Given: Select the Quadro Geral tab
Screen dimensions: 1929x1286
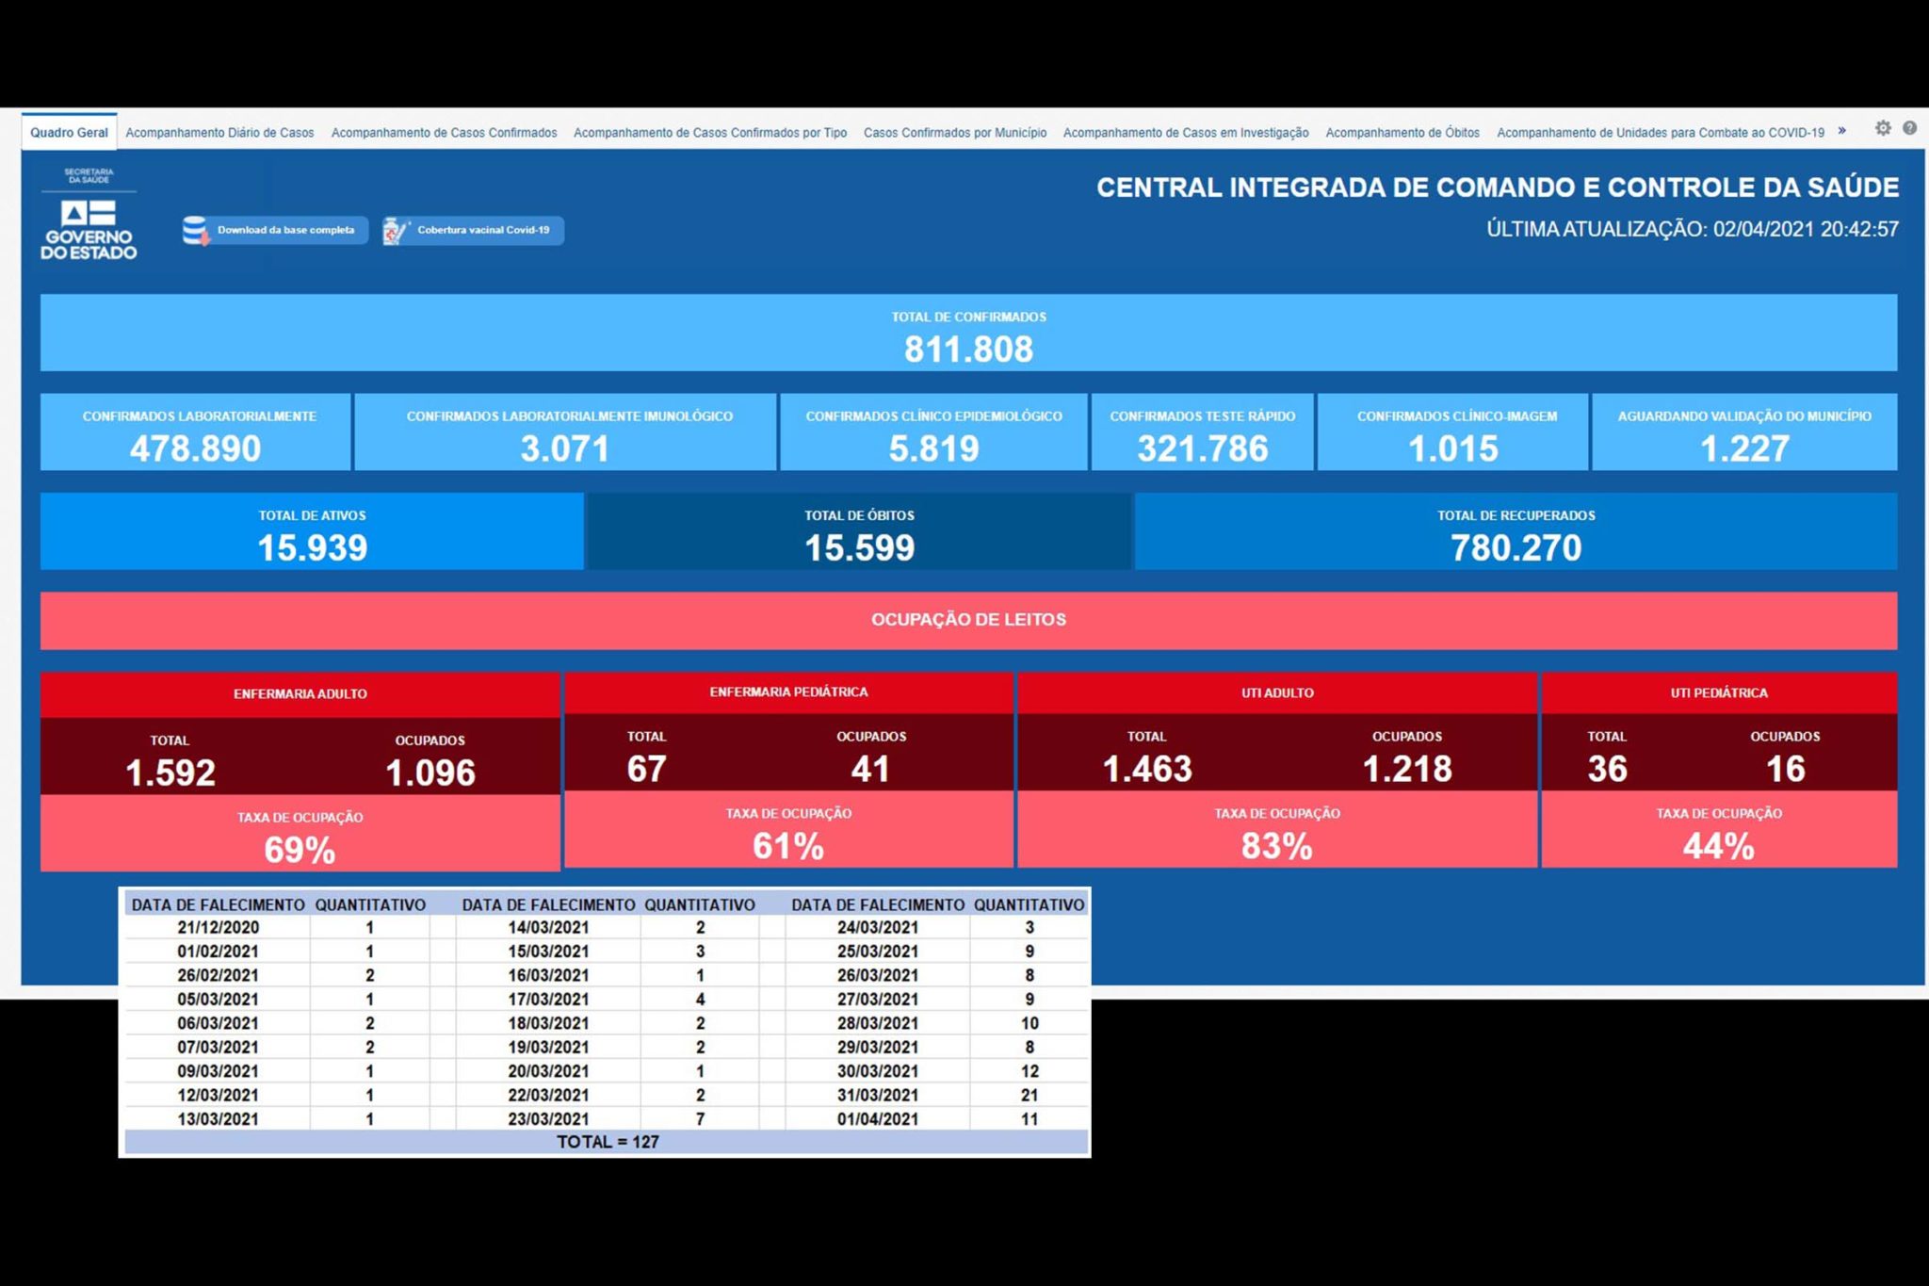Looking at the screenshot, I should [x=69, y=133].
